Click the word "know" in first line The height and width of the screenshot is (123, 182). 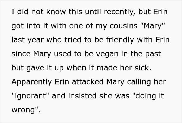(56, 12)
